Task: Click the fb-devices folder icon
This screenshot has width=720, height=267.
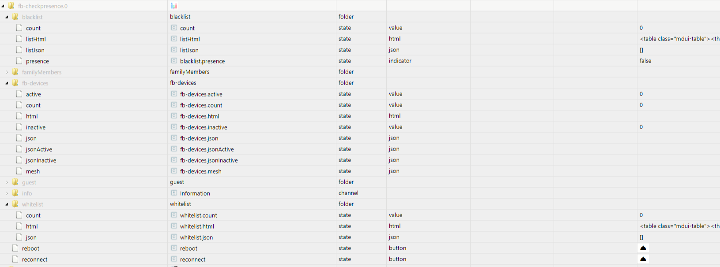Action: 15,83
